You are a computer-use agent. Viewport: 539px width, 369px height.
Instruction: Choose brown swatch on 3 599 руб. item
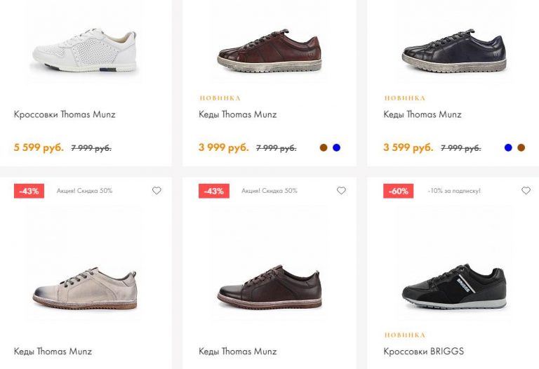[521, 148]
